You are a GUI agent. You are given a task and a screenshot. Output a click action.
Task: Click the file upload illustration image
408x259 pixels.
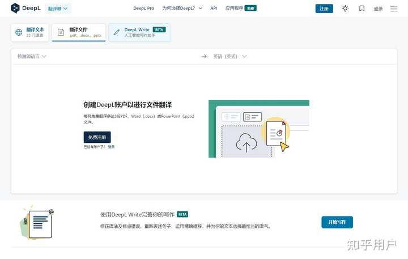(259, 129)
